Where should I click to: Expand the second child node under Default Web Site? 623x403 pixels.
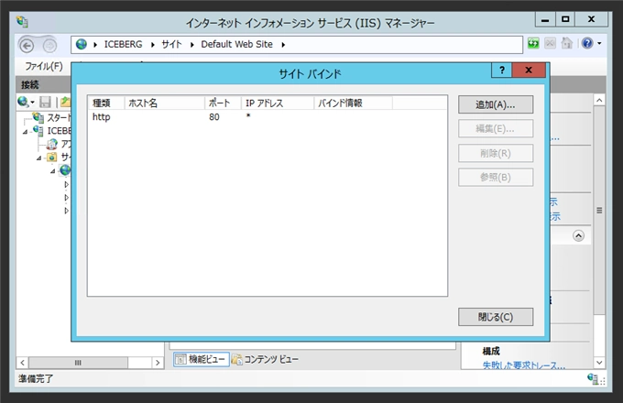66,197
